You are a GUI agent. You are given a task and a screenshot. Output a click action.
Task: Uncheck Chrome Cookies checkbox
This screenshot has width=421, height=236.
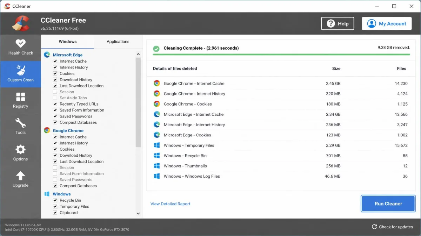coord(55,149)
